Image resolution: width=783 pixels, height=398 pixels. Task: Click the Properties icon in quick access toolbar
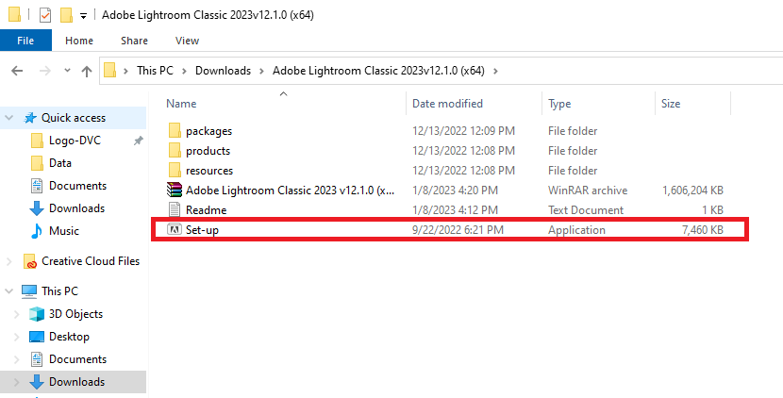click(x=45, y=15)
